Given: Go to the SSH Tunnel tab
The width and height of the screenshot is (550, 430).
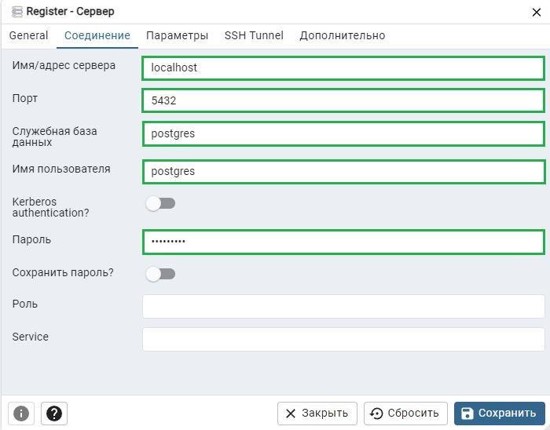Looking at the screenshot, I should tap(254, 35).
